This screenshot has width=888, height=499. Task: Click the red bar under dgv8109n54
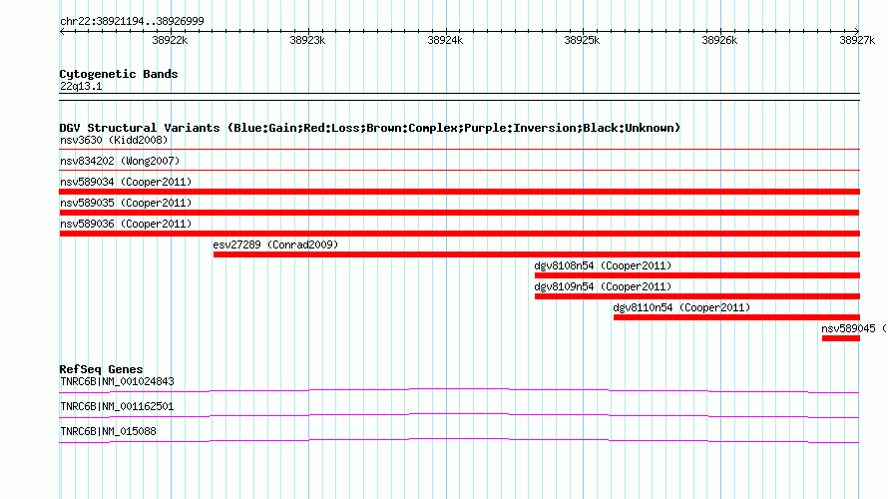click(x=697, y=296)
